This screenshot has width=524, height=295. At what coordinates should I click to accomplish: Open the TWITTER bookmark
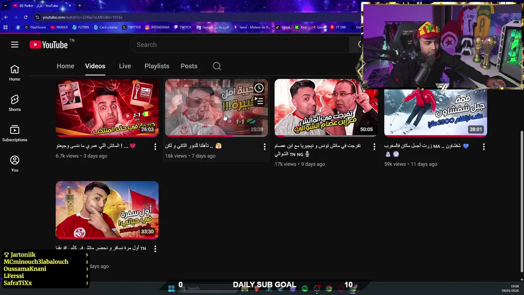(x=131, y=27)
